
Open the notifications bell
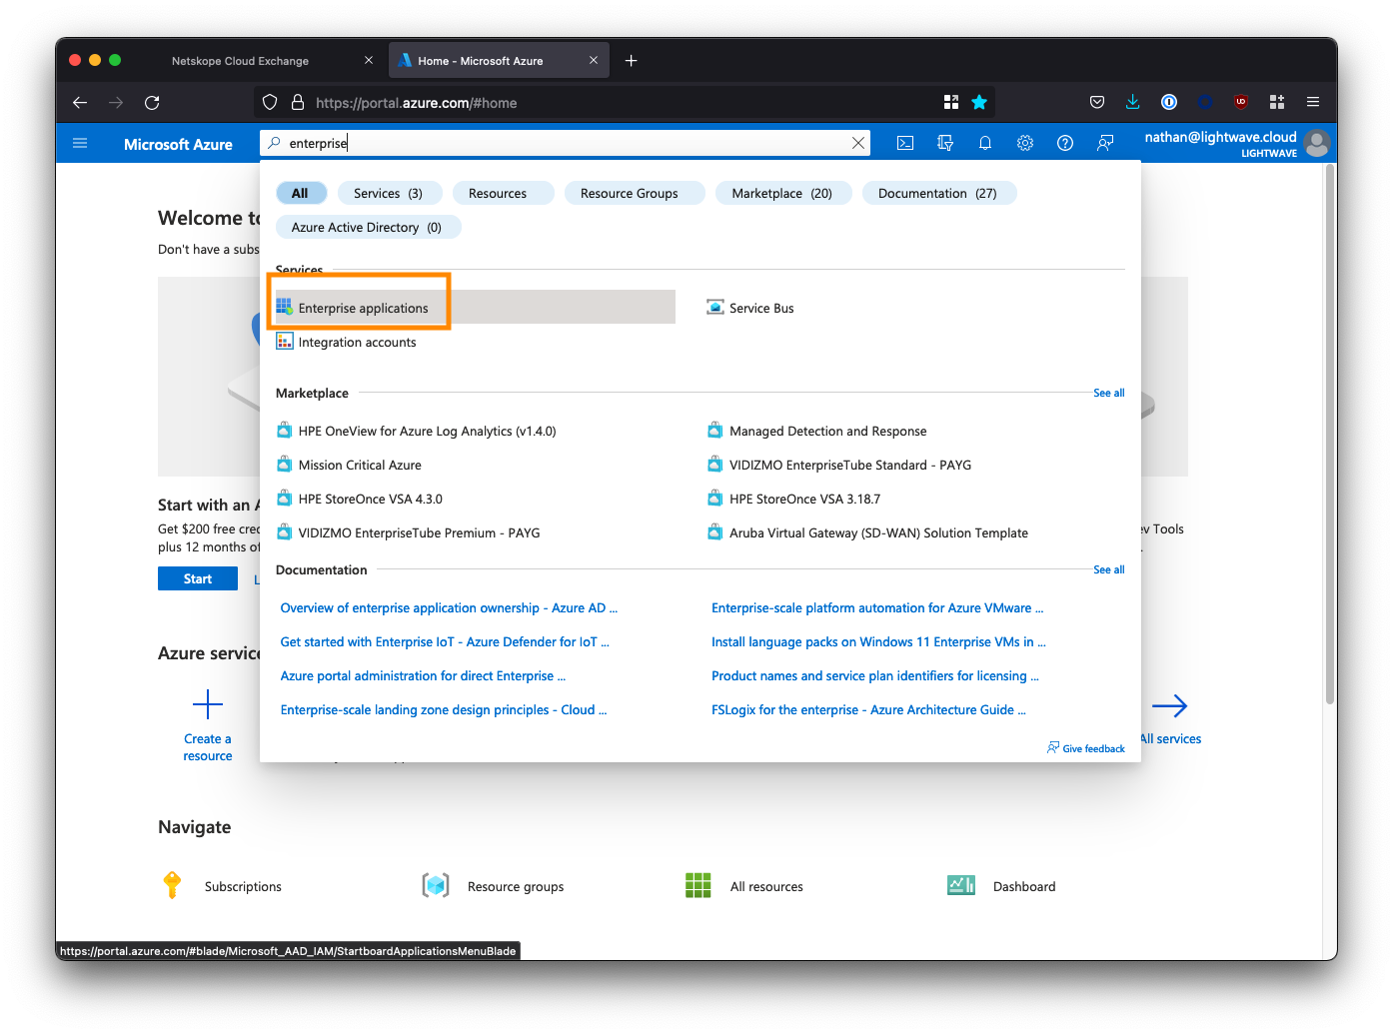985,143
